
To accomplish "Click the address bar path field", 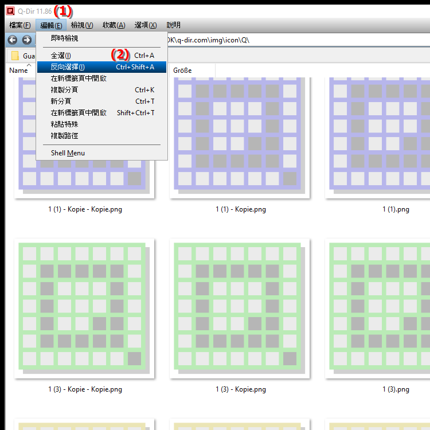I will tap(298, 40).
